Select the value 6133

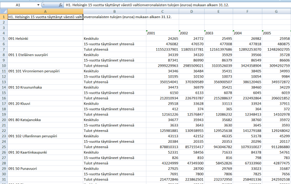click(x=191, y=93)
